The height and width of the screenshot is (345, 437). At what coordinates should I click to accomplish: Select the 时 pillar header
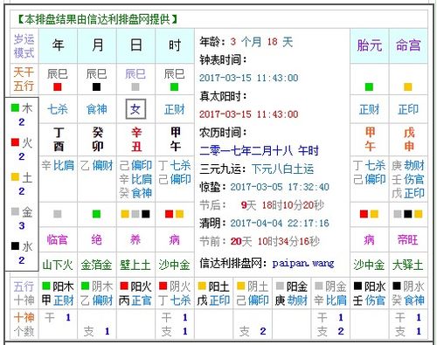[175, 45]
